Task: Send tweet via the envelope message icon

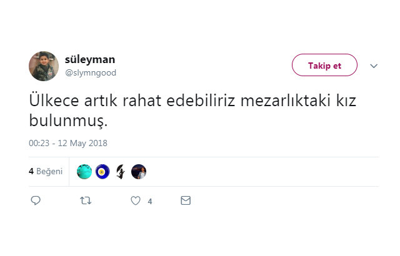Action: 185,201
